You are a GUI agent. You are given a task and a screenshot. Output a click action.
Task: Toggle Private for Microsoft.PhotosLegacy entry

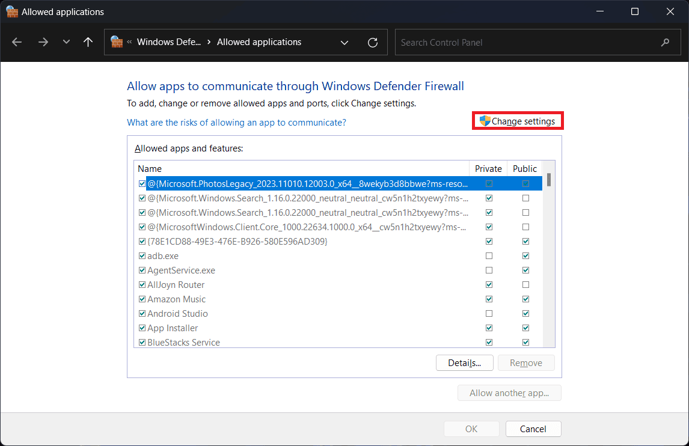point(489,184)
